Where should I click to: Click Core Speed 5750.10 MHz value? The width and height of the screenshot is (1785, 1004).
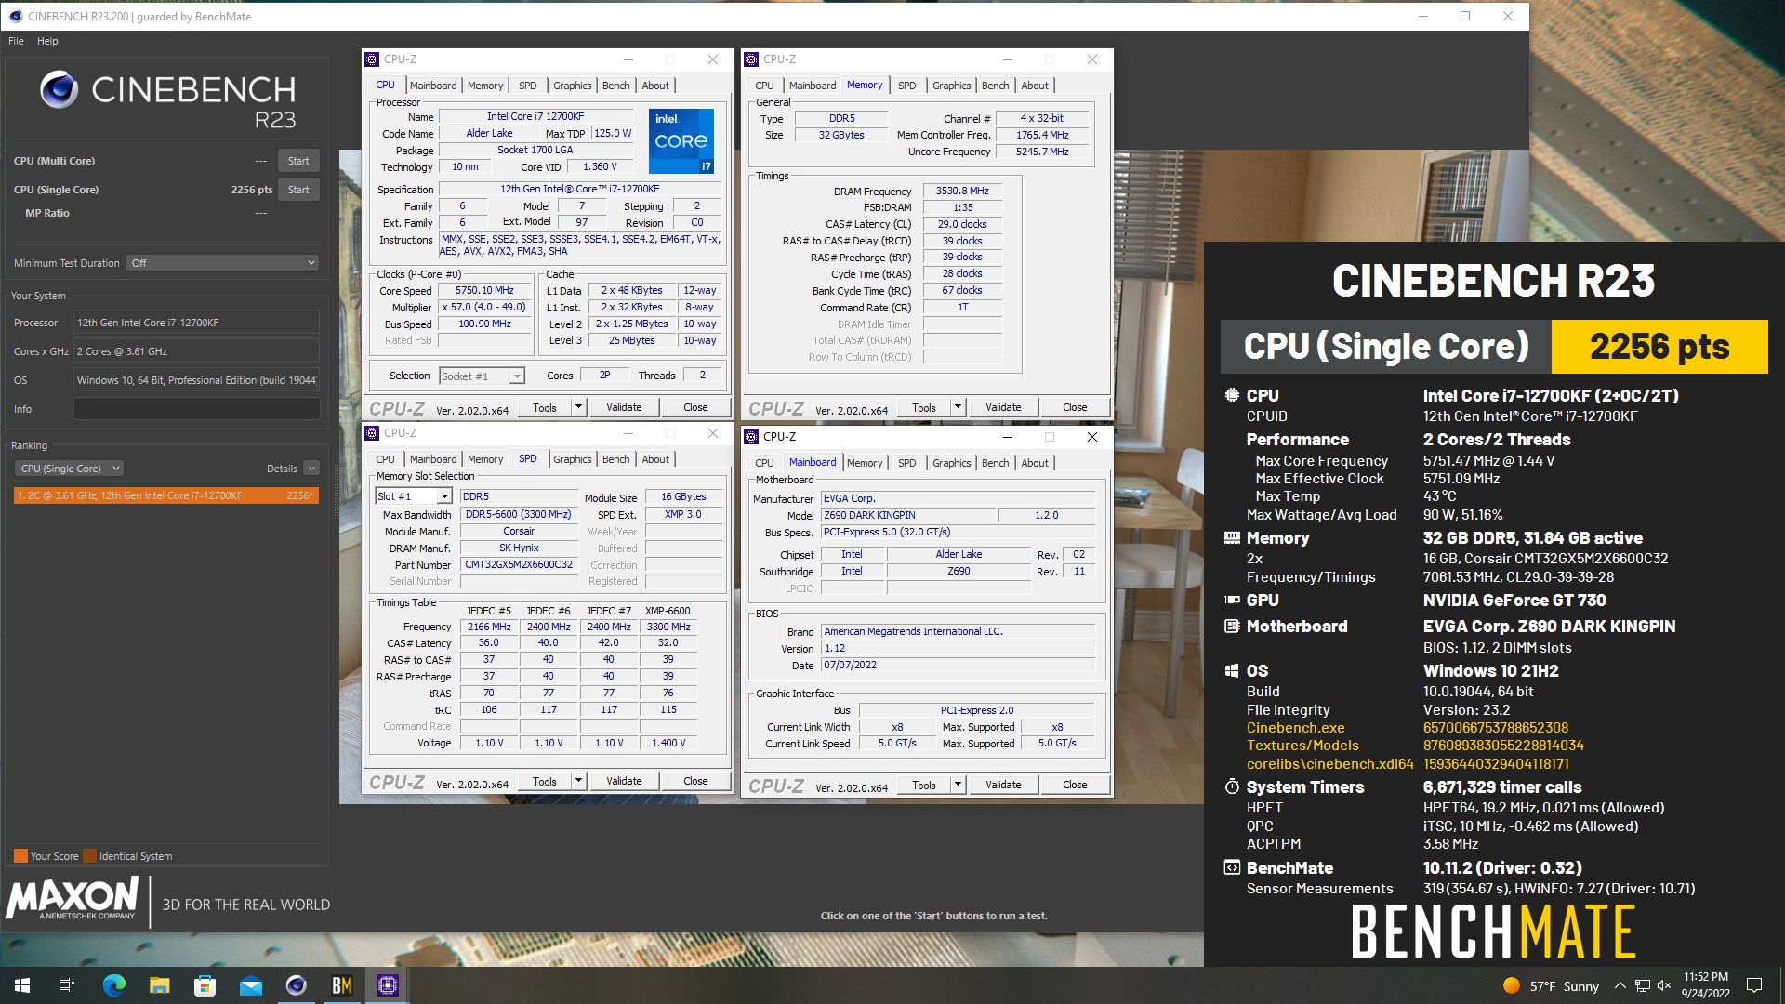coord(484,290)
